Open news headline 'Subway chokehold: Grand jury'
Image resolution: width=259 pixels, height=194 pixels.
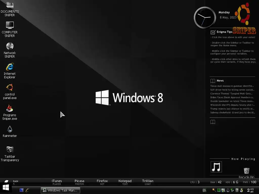(x=233, y=112)
